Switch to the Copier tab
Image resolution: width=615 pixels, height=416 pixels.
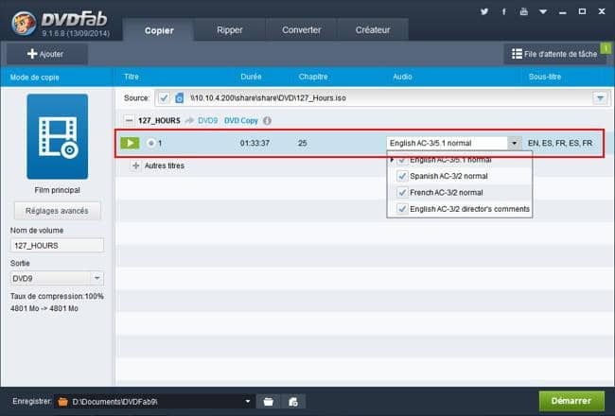pyautogui.click(x=159, y=30)
